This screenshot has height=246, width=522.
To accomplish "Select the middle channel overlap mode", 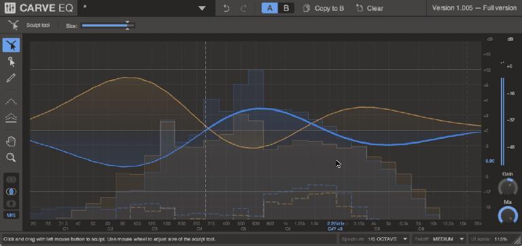I will tap(11, 192).
